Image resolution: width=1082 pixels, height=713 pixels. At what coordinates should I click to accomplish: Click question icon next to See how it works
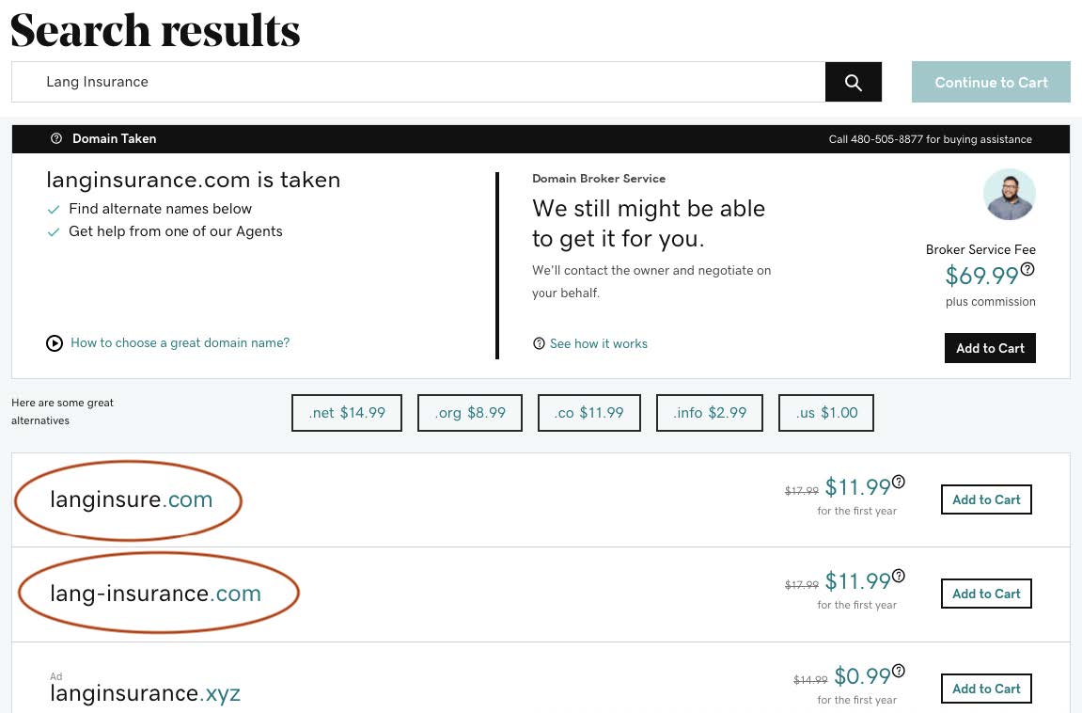click(x=539, y=344)
